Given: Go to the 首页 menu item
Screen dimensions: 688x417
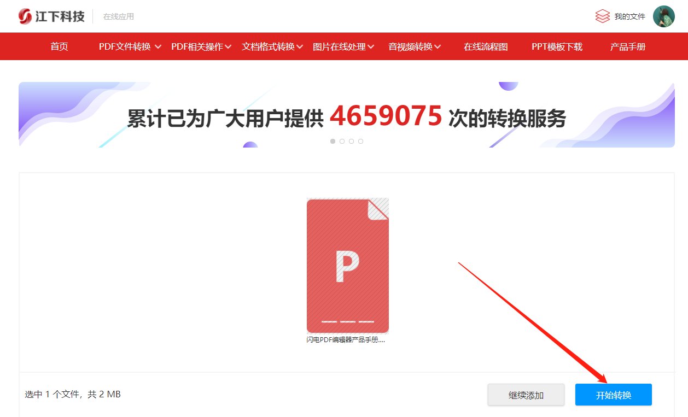Looking at the screenshot, I should coord(59,46).
